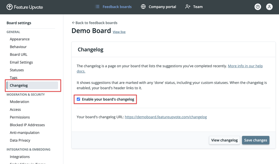The width and height of the screenshot is (279, 164).
Task: Select Blocked IP Addresses in sidebar
Action: [27, 125]
